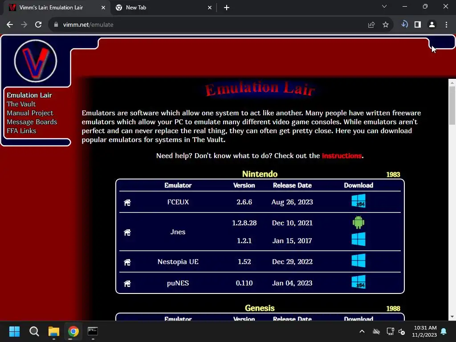Bookmark this page with star icon
This screenshot has height=342, width=456.
[x=386, y=25]
